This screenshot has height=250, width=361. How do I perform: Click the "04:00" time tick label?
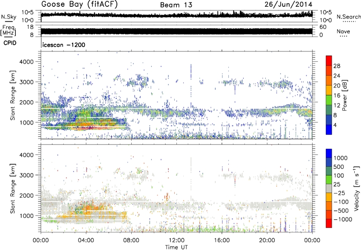point(86,241)
